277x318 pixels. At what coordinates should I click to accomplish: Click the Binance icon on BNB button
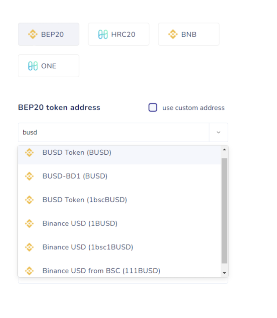173,34
